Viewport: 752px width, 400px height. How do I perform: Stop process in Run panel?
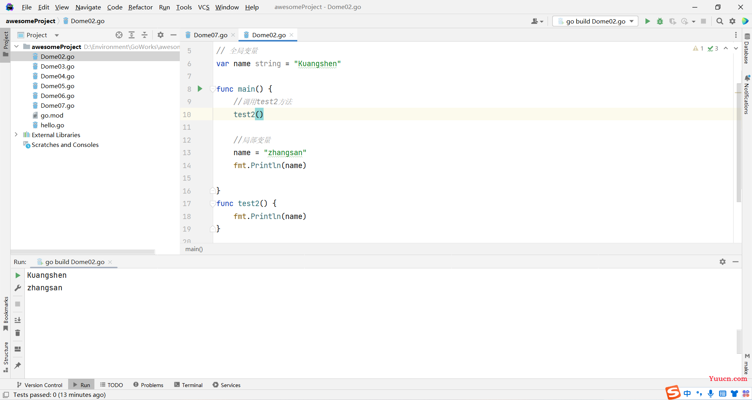click(x=18, y=304)
